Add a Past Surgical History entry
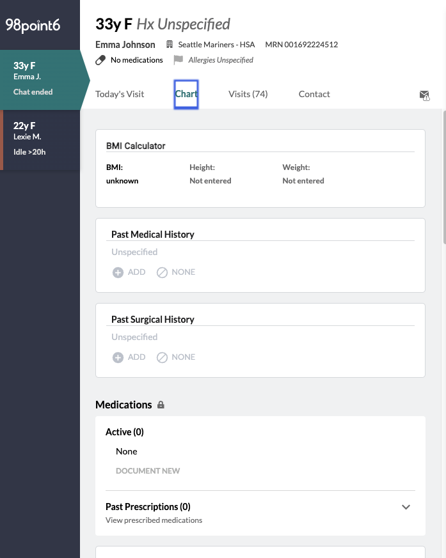The width and height of the screenshot is (446, 558). pyautogui.click(x=136, y=357)
